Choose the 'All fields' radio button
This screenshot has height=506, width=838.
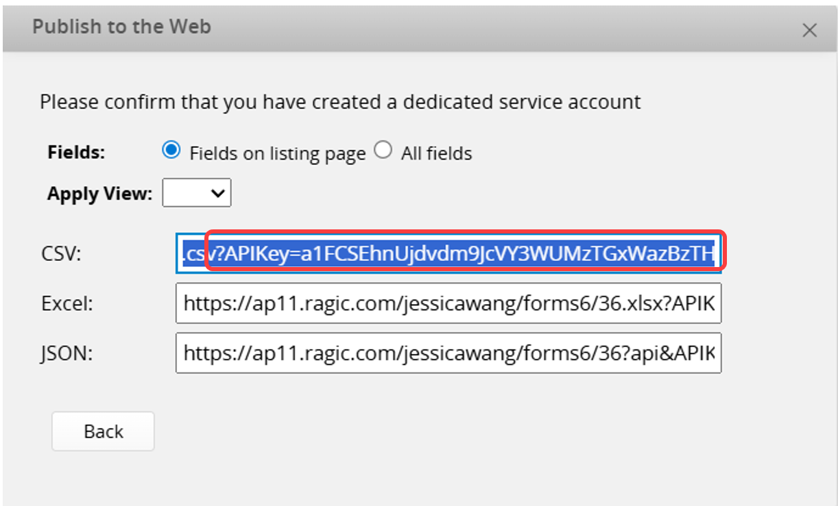click(383, 151)
